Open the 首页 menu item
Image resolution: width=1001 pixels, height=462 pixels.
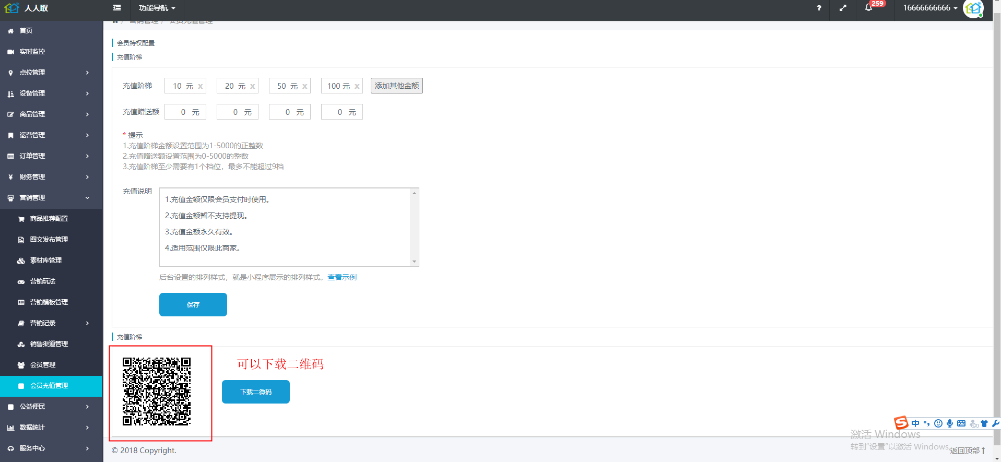coord(51,31)
